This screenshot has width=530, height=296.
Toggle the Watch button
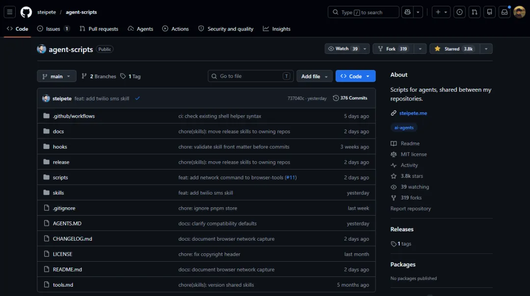[343, 49]
